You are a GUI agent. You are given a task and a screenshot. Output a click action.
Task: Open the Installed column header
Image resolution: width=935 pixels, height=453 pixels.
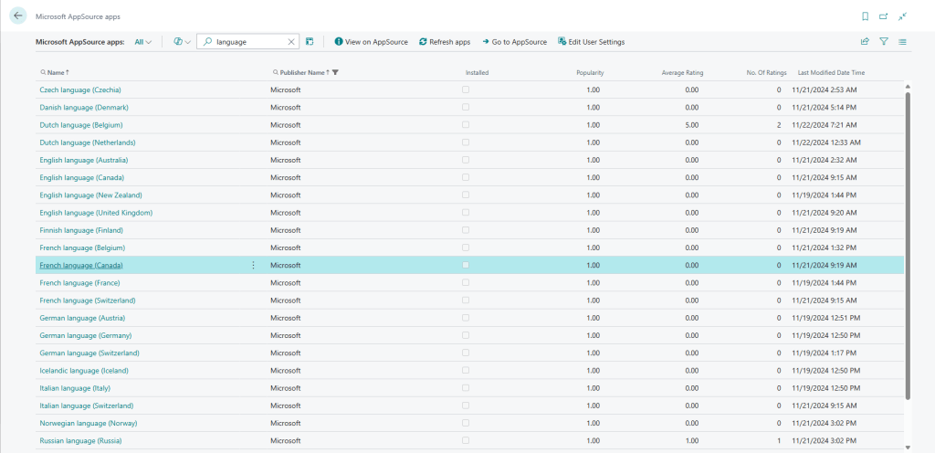point(477,73)
